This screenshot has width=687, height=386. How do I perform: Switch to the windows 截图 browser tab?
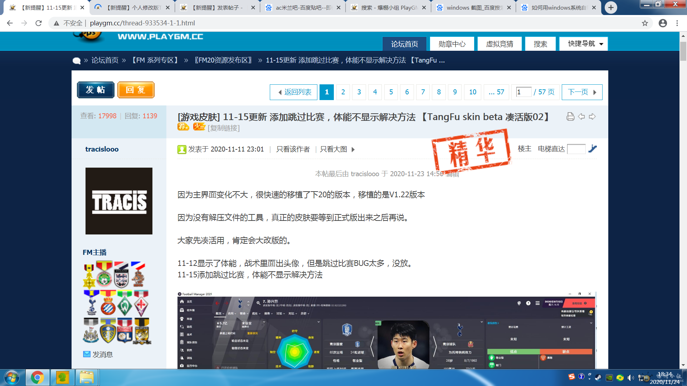pyautogui.click(x=473, y=8)
